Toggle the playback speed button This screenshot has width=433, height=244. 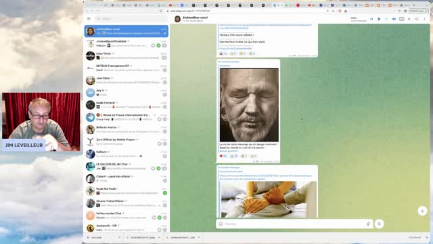coord(401,19)
